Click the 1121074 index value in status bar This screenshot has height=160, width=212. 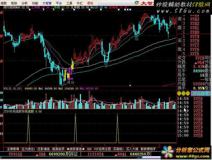[95, 154]
